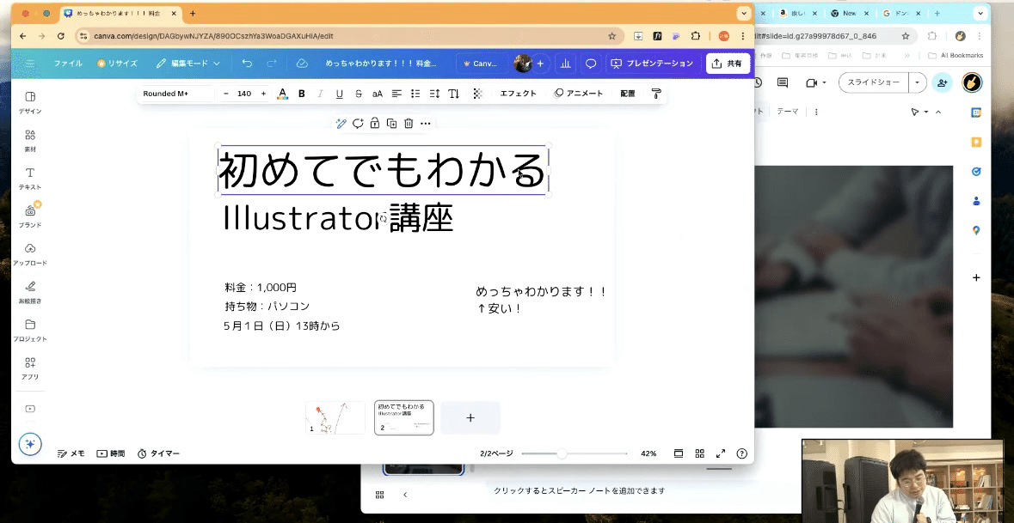Select page 2 thumbnail
This screenshot has width=1014, height=523.
click(403, 417)
